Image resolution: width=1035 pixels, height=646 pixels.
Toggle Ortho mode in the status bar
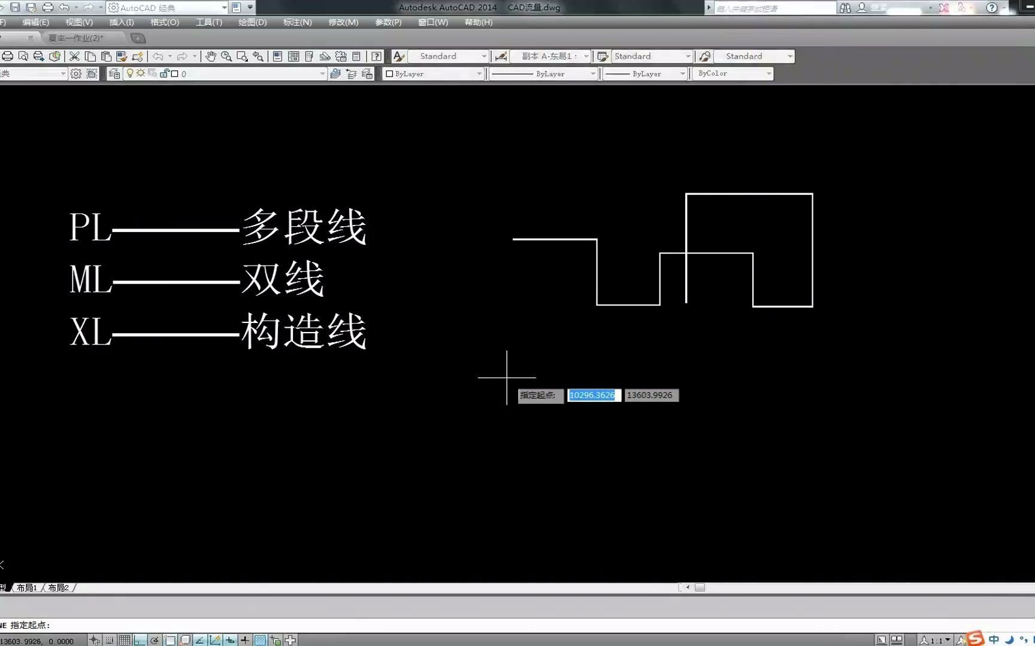click(139, 639)
